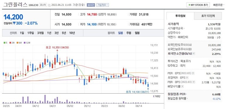
Task: Click the 52주최고 최저 values 22,400 12,400
Action: 212,66
